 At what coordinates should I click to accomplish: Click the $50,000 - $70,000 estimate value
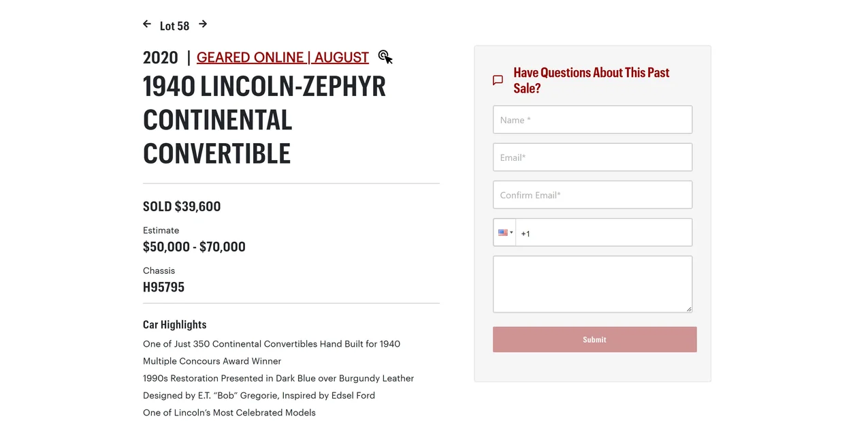tap(194, 247)
